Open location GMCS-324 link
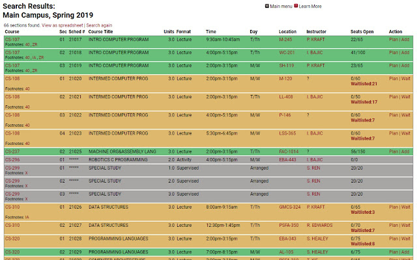The width and height of the screenshot is (417, 260). (290, 207)
